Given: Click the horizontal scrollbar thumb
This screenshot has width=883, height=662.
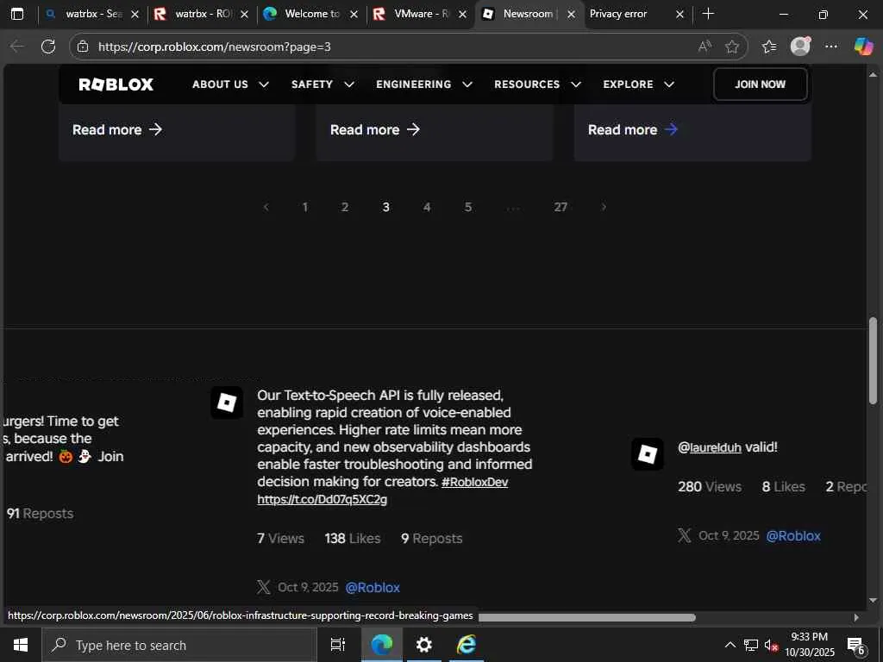Looking at the screenshot, I should pyautogui.click(x=586, y=617).
